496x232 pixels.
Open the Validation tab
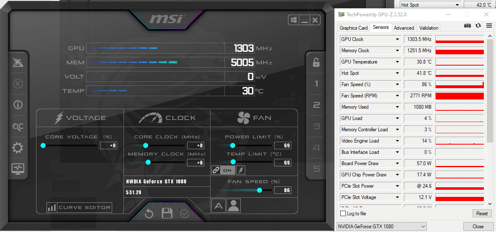[x=429, y=28]
